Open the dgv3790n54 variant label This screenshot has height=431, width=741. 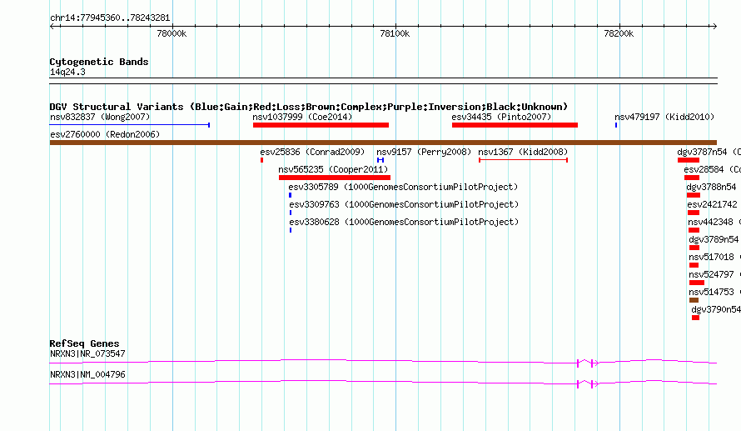click(716, 309)
